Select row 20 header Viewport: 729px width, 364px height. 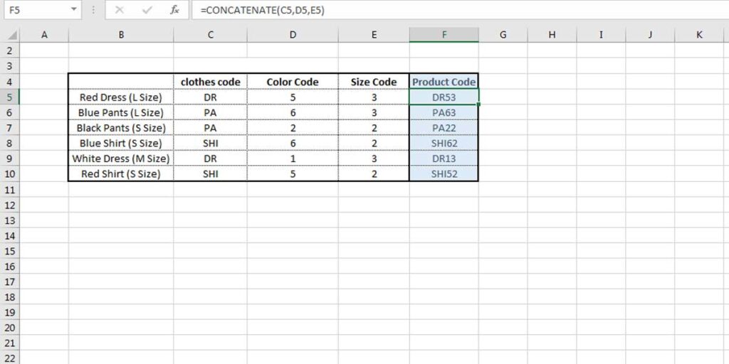click(10, 328)
